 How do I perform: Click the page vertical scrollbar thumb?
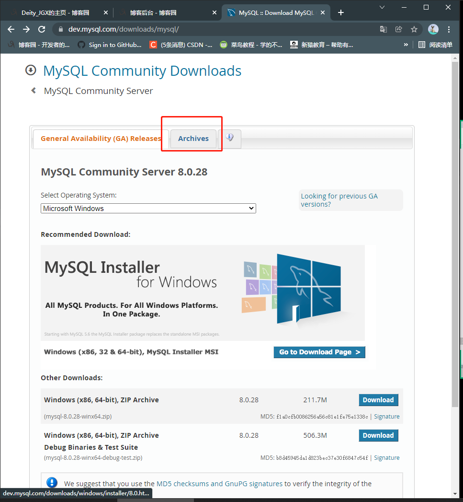click(455, 234)
